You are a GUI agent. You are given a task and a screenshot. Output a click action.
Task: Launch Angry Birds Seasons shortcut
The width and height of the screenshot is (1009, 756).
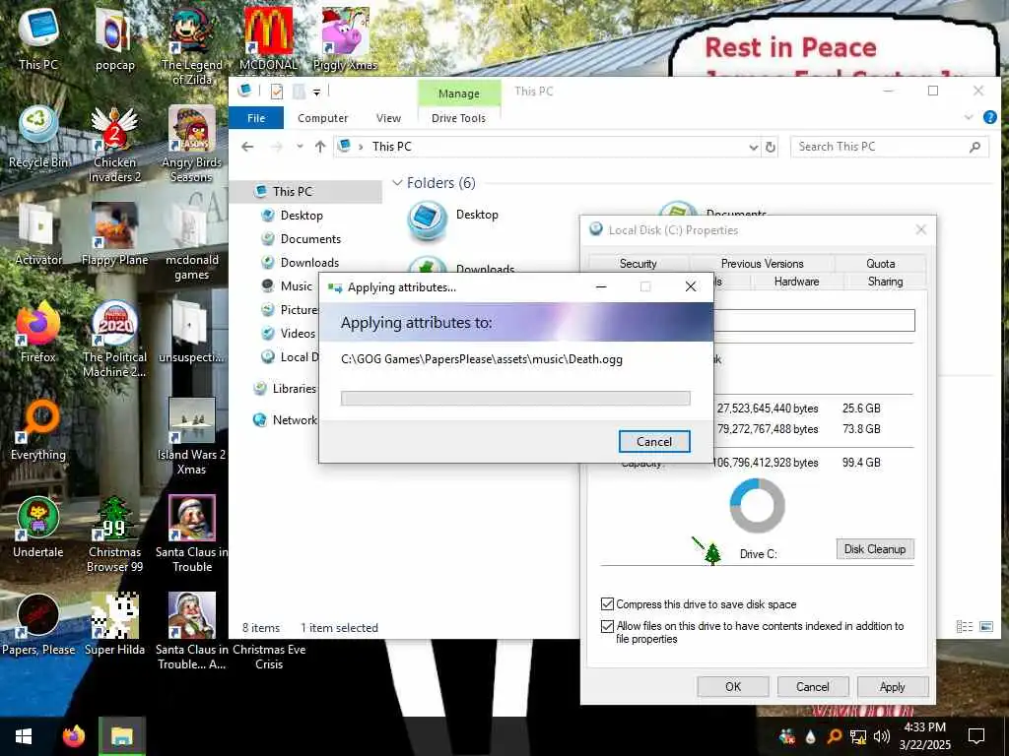pos(192,144)
